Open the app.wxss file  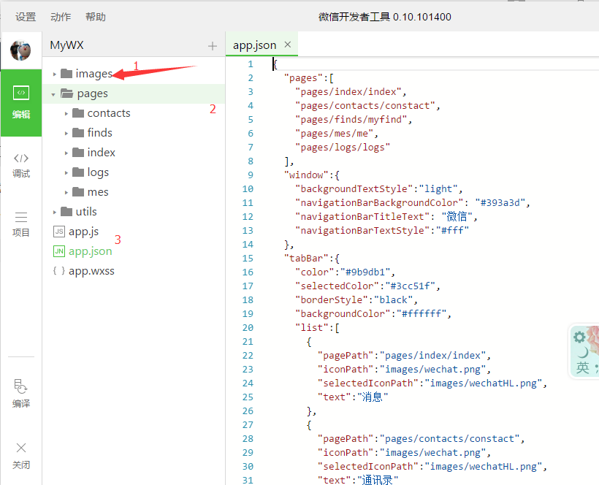pos(92,271)
